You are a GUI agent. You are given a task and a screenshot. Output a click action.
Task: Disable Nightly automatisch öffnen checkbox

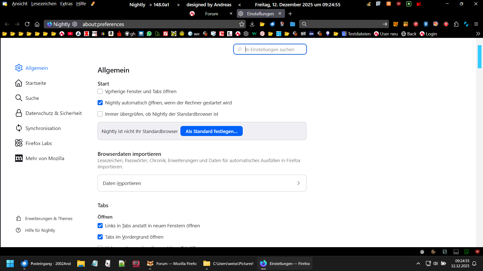[x=100, y=103]
